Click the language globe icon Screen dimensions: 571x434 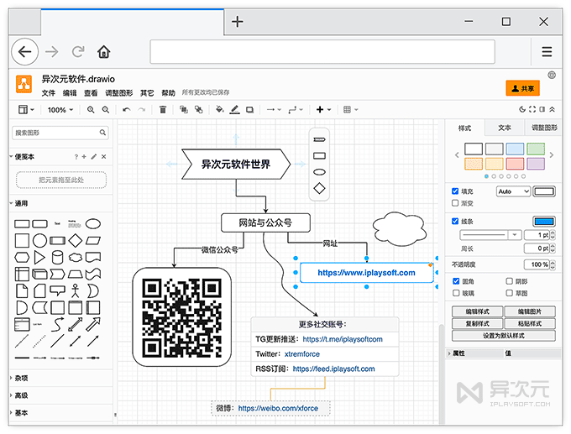552,75
